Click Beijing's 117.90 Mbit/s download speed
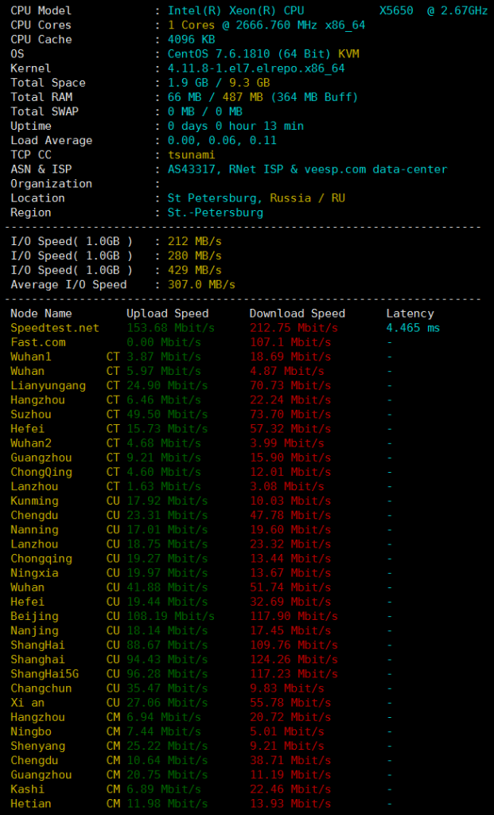 (293, 616)
